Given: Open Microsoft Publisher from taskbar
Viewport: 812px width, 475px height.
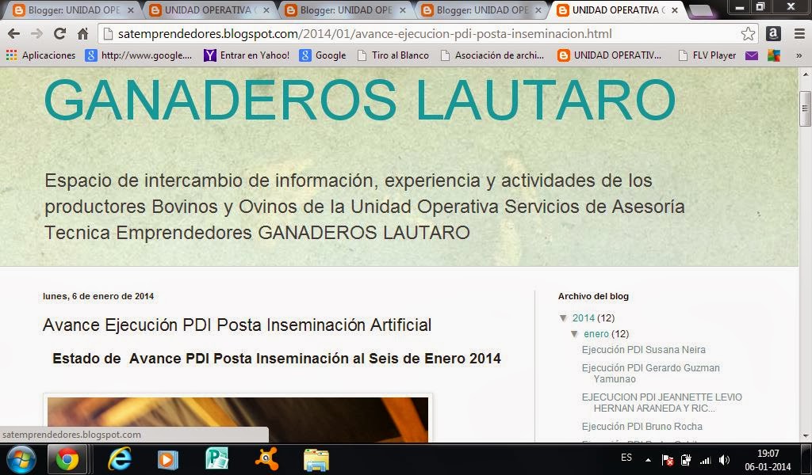Looking at the screenshot, I should [x=216, y=459].
